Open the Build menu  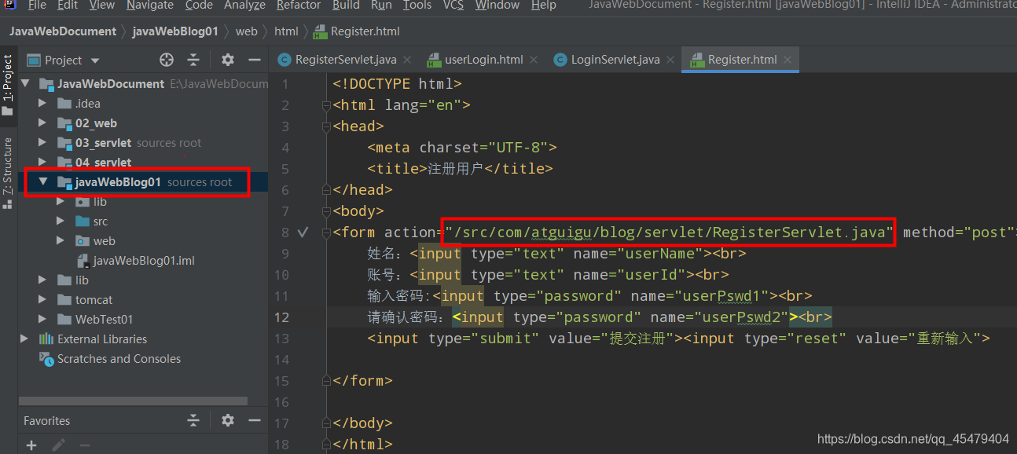(346, 5)
